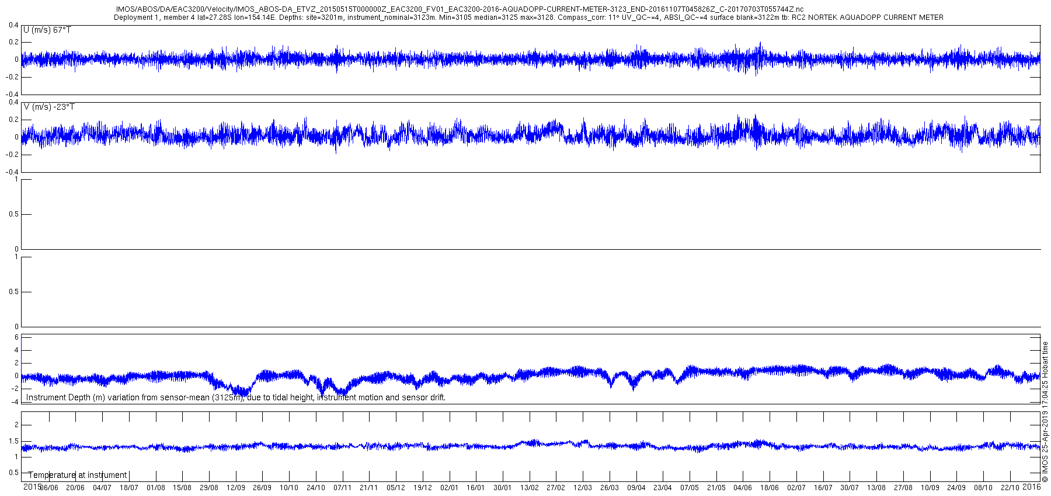Click the 'Temperature at instrument' label
Image resolution: width=1051 pixels, height=496 pixels.
(78, 475)
